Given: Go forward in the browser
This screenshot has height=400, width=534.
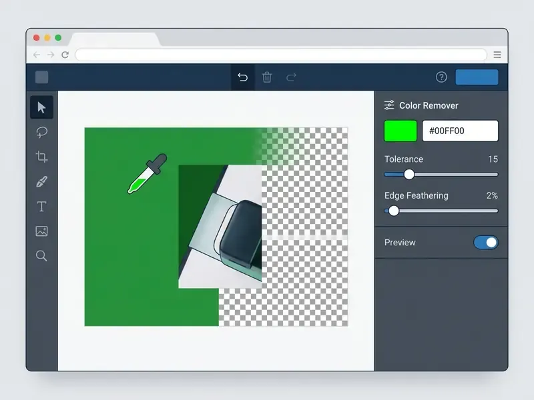Looking at the screenshot, I should [x=51, y=55].
